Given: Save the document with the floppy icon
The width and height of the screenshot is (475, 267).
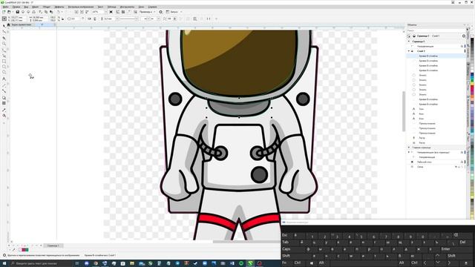Looking at the screenshot, I should (18, 12).
